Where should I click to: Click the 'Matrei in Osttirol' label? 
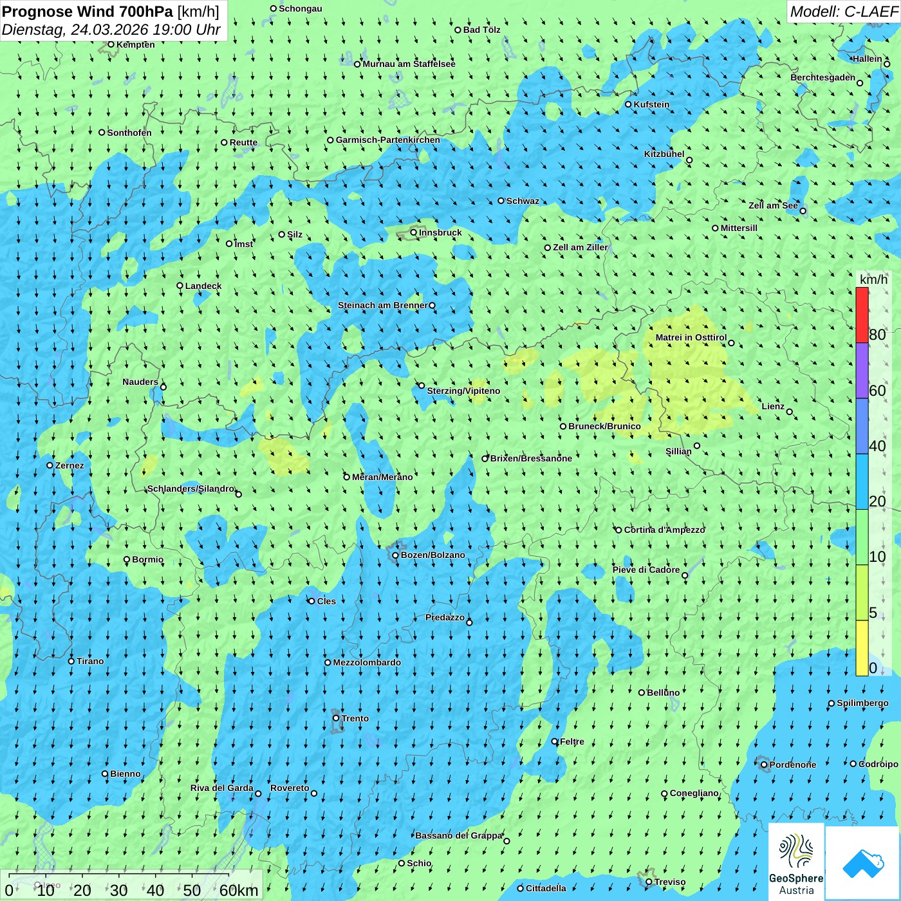click(691, 337)
